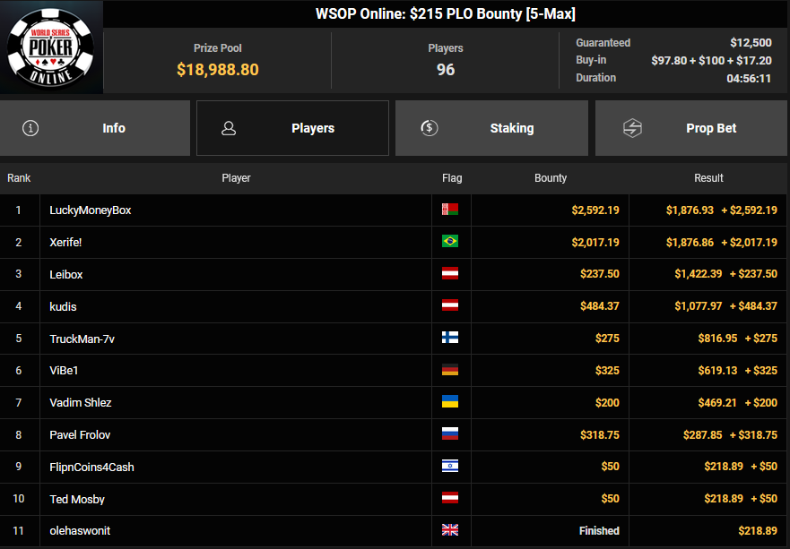Click LuckyMoneyBox's Belarus flag icon
This screenshot has height=549, width=790.
[x=450, y=210]
